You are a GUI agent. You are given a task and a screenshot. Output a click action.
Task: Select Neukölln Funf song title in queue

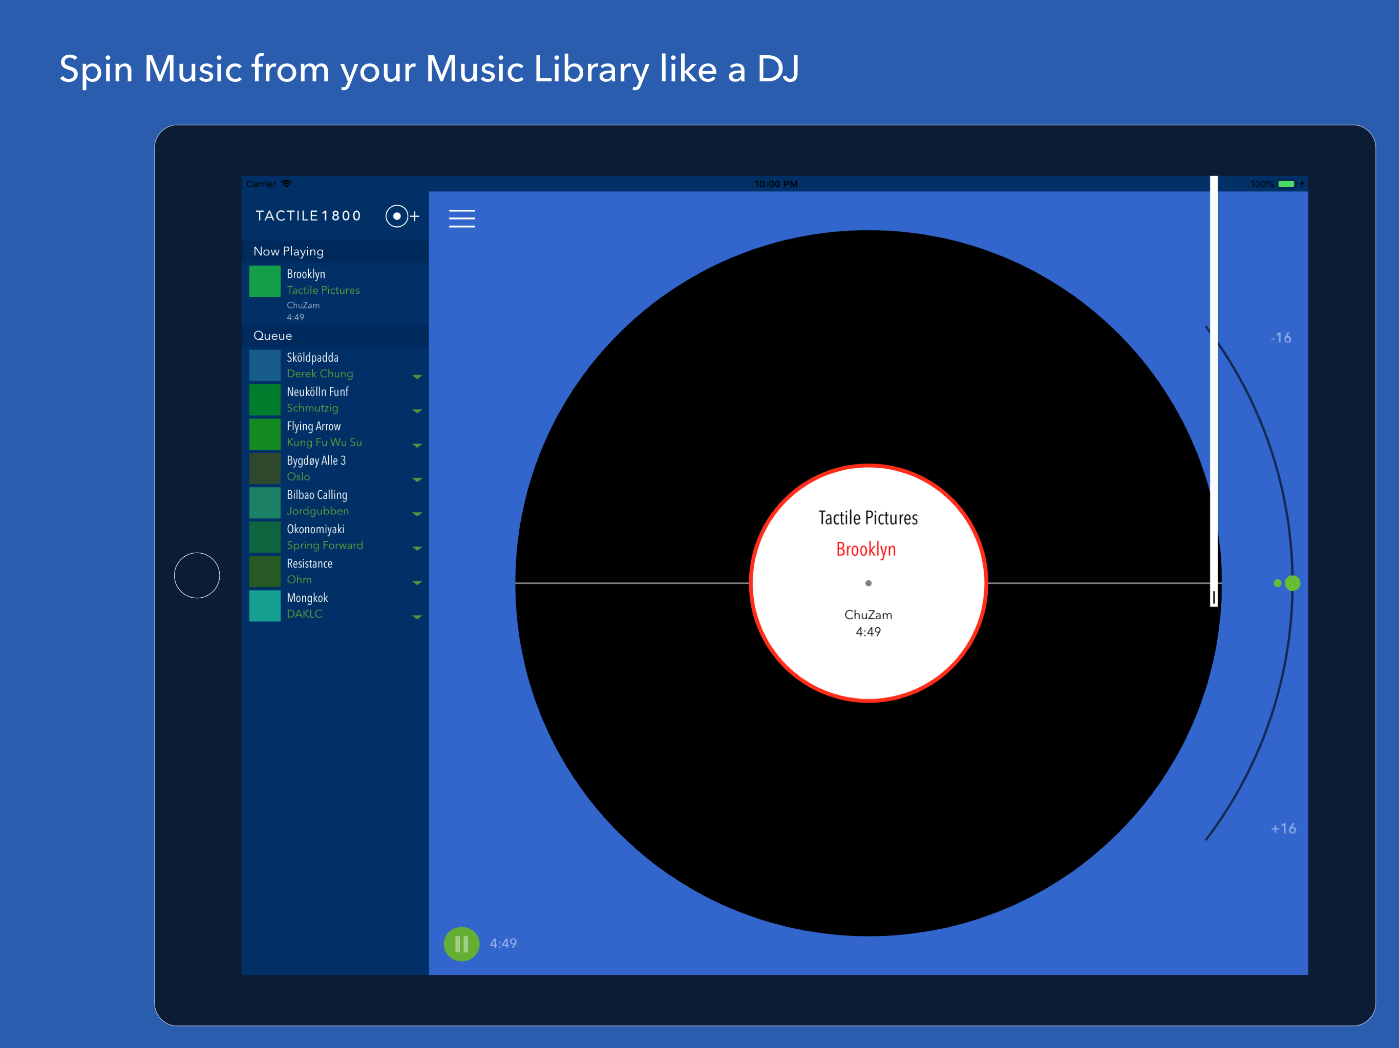point(317,391)
